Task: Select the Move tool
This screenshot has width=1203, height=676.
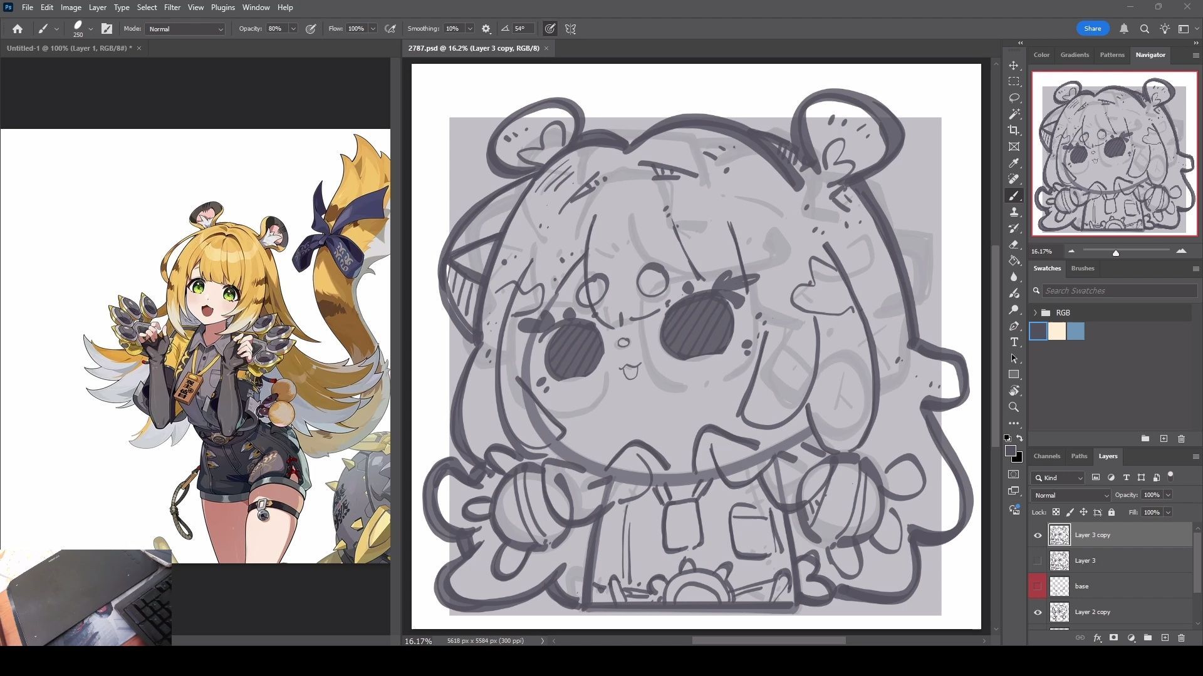Action: (x=1014, y=66)
